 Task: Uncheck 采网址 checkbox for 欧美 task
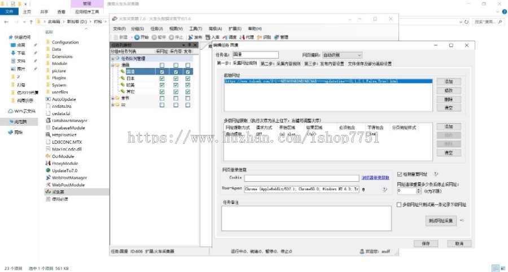pyautogui.click(x=162, y=85)
